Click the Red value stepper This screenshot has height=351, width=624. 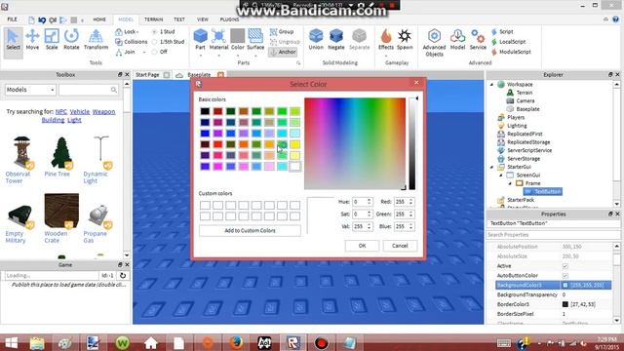(410, 202)
